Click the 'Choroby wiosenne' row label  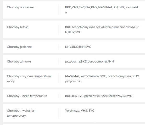point(20,7)
